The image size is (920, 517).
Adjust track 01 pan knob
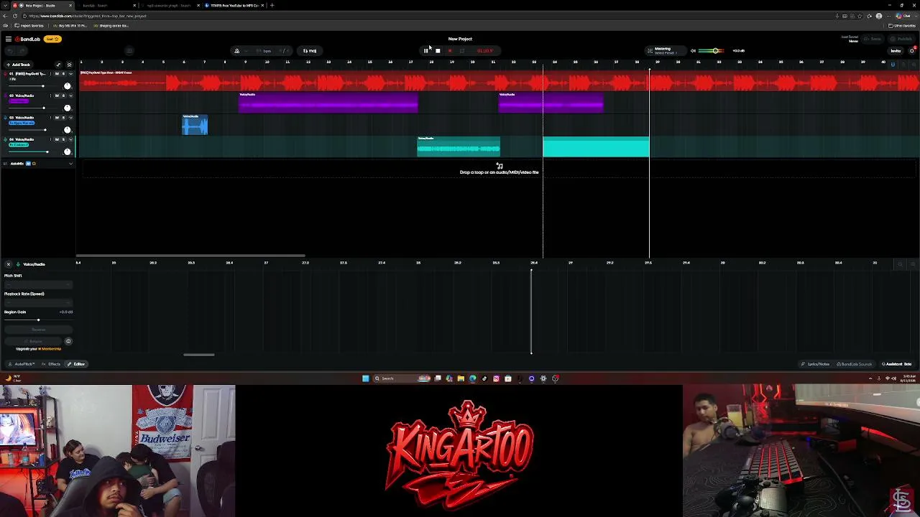pyautogui.click(x=68, y=86)
